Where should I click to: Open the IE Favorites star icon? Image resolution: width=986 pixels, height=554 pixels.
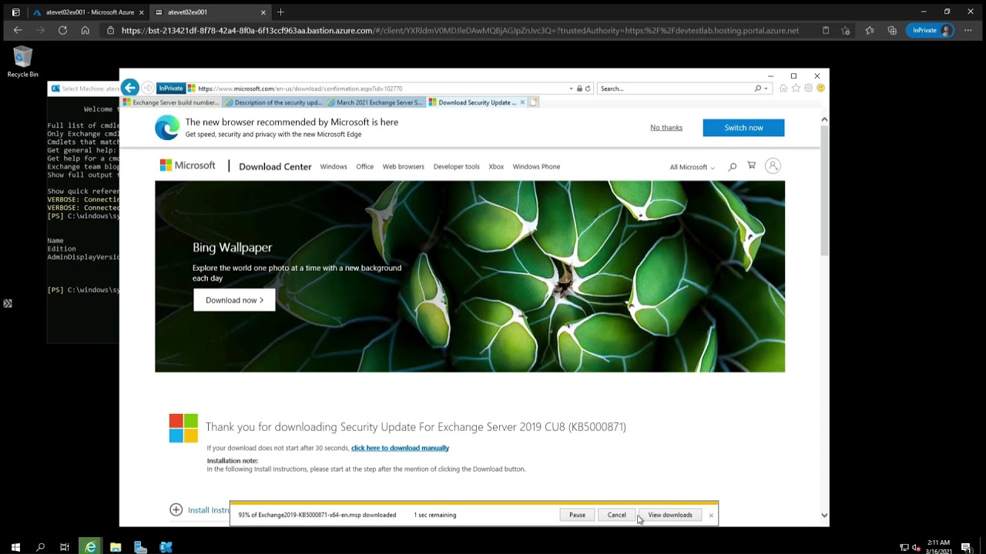pos(796,88)
